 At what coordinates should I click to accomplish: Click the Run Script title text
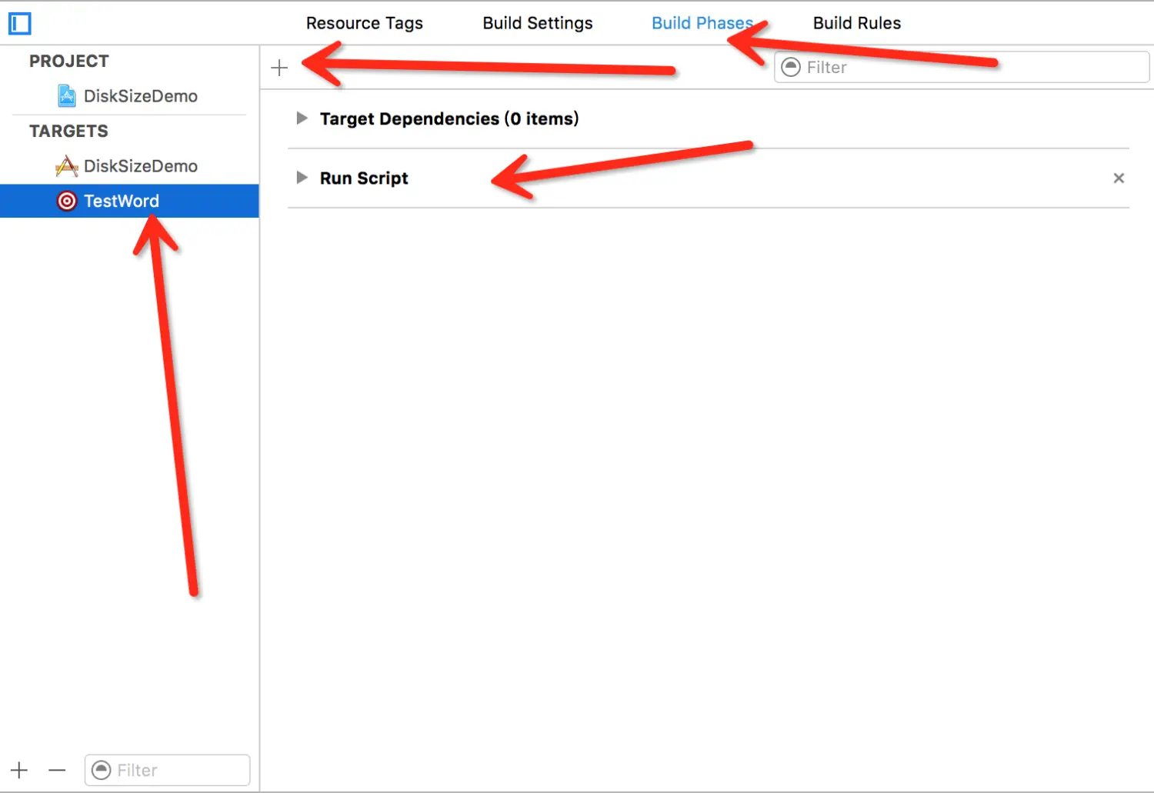pos(364,178)
